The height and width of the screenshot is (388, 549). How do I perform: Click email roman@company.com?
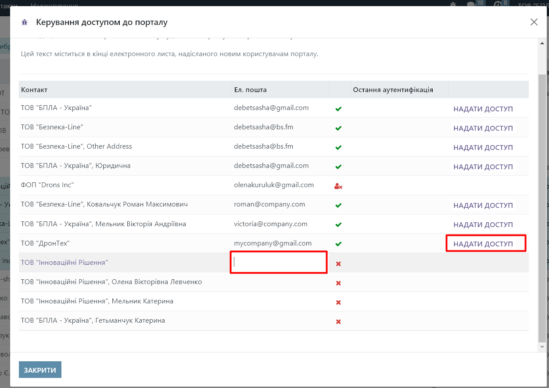point(269,204)
